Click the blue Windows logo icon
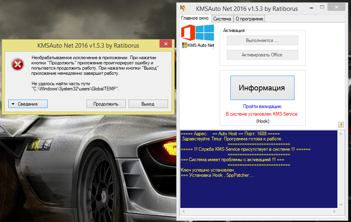351x222 pixels. (205, 32)
